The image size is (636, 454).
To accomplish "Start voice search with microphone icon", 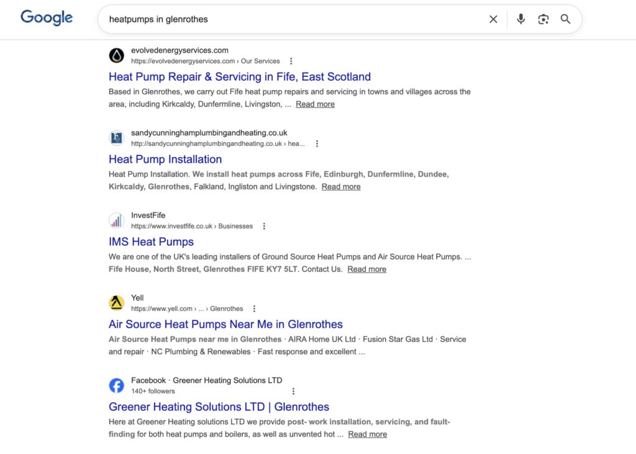I will point(521,19).
